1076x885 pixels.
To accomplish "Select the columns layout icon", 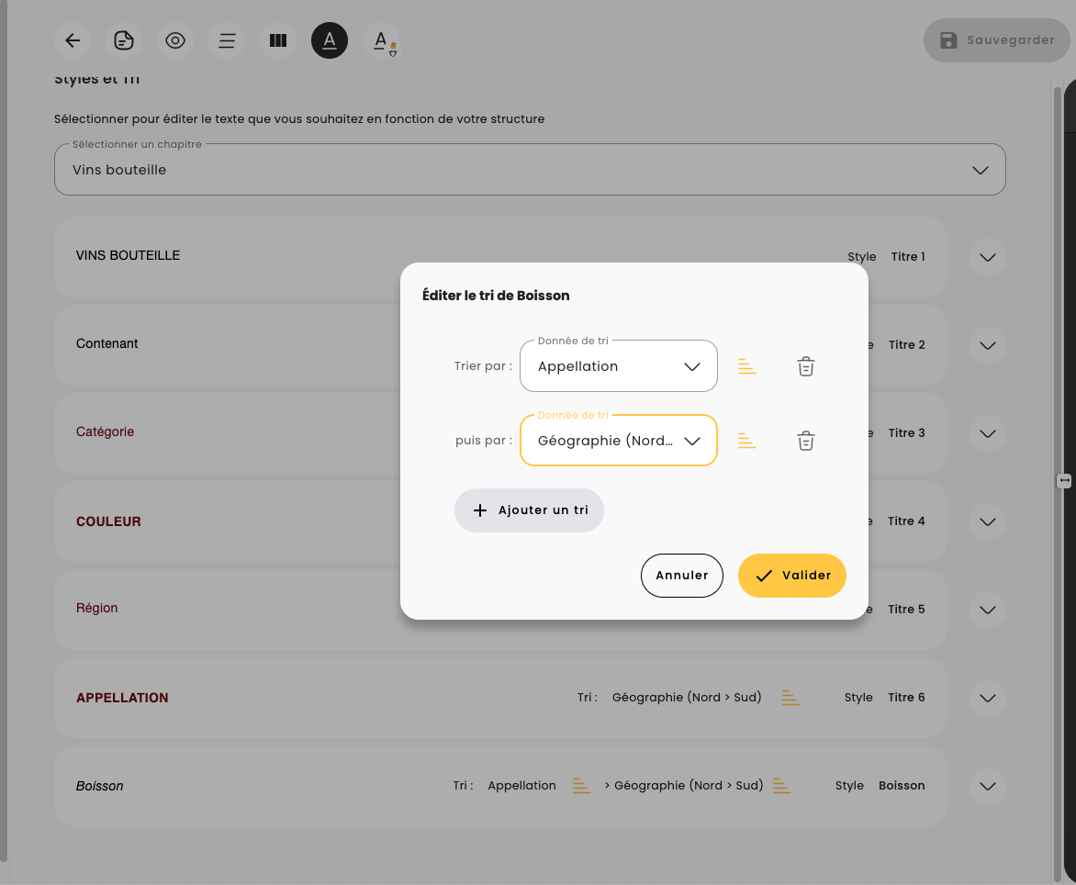I will coord(277,40).
